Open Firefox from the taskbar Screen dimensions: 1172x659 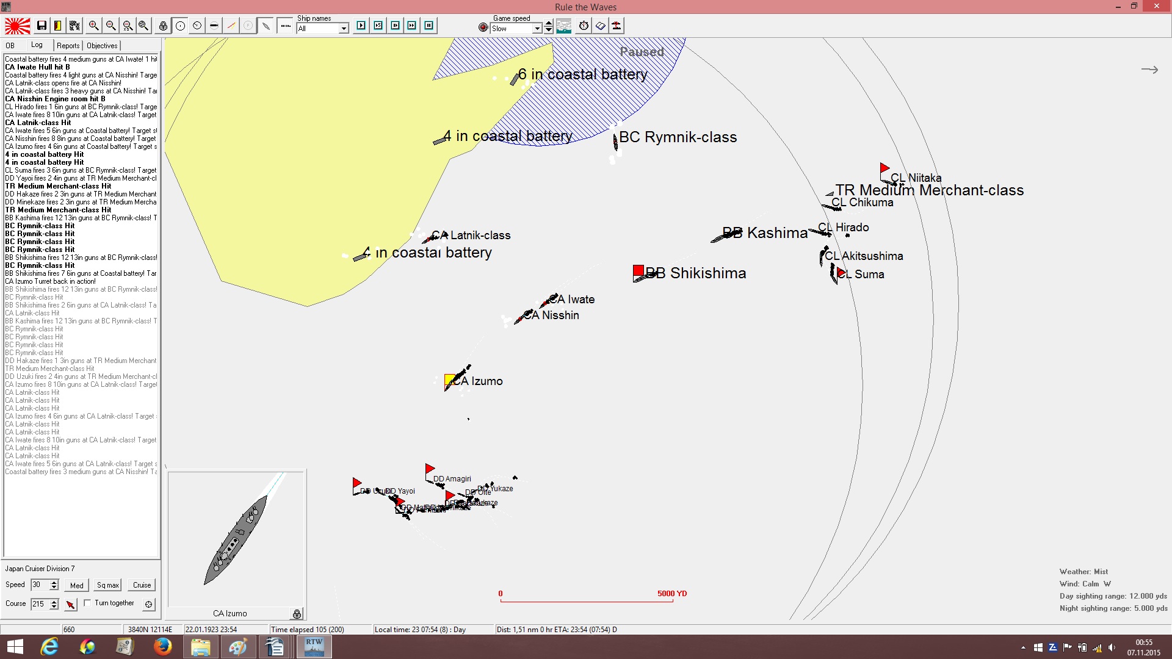[x=162, y=647]
